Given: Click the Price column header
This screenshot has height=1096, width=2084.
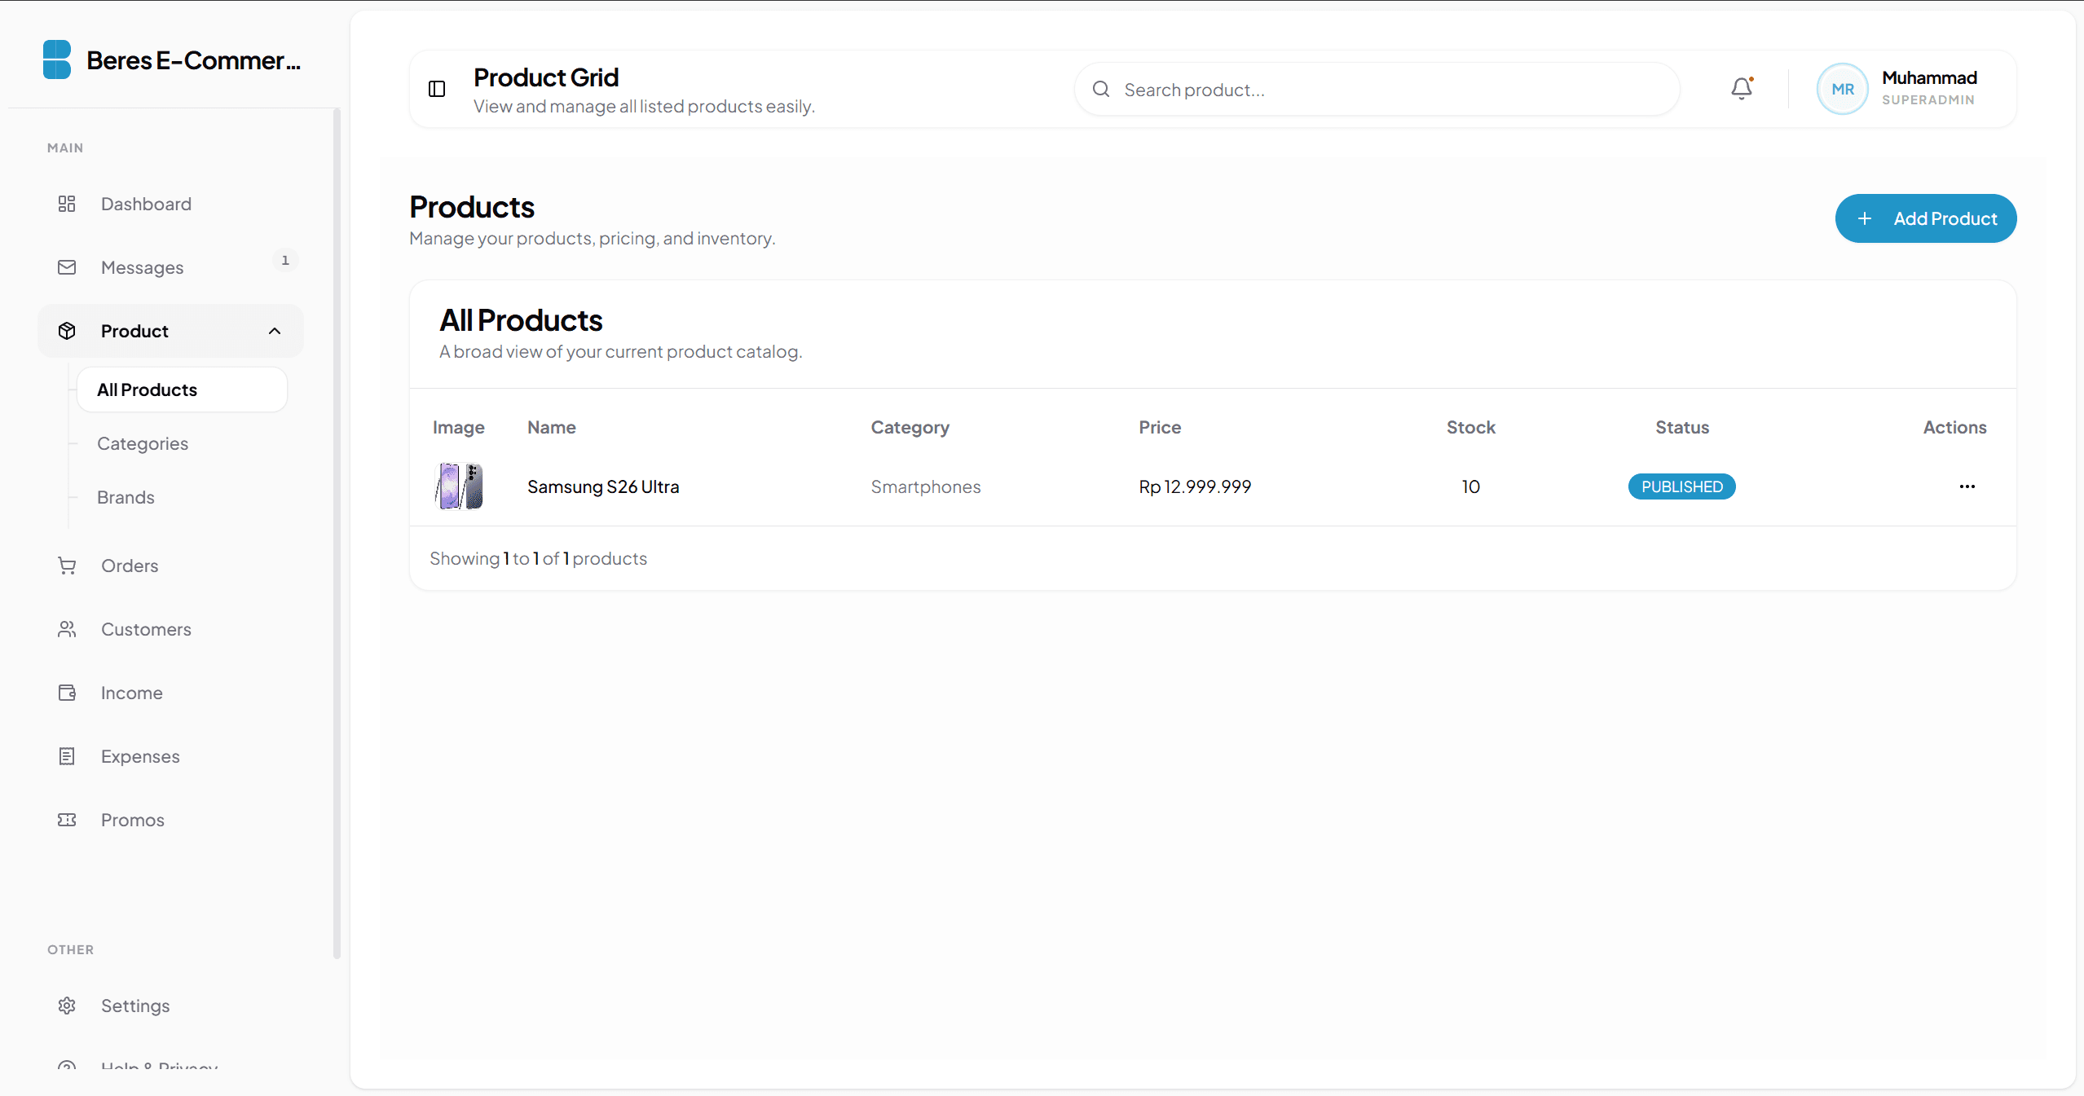Looking at the screenshot, I should (1160, 427).
